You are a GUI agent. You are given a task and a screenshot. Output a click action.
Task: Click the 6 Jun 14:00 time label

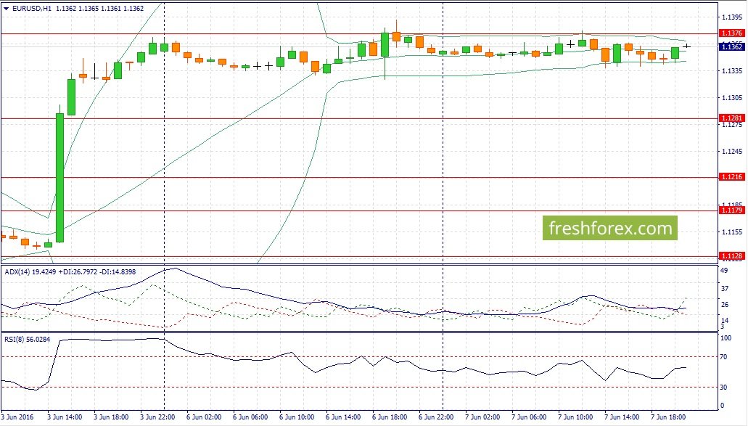pyautogui.click(x=343, y=417)
